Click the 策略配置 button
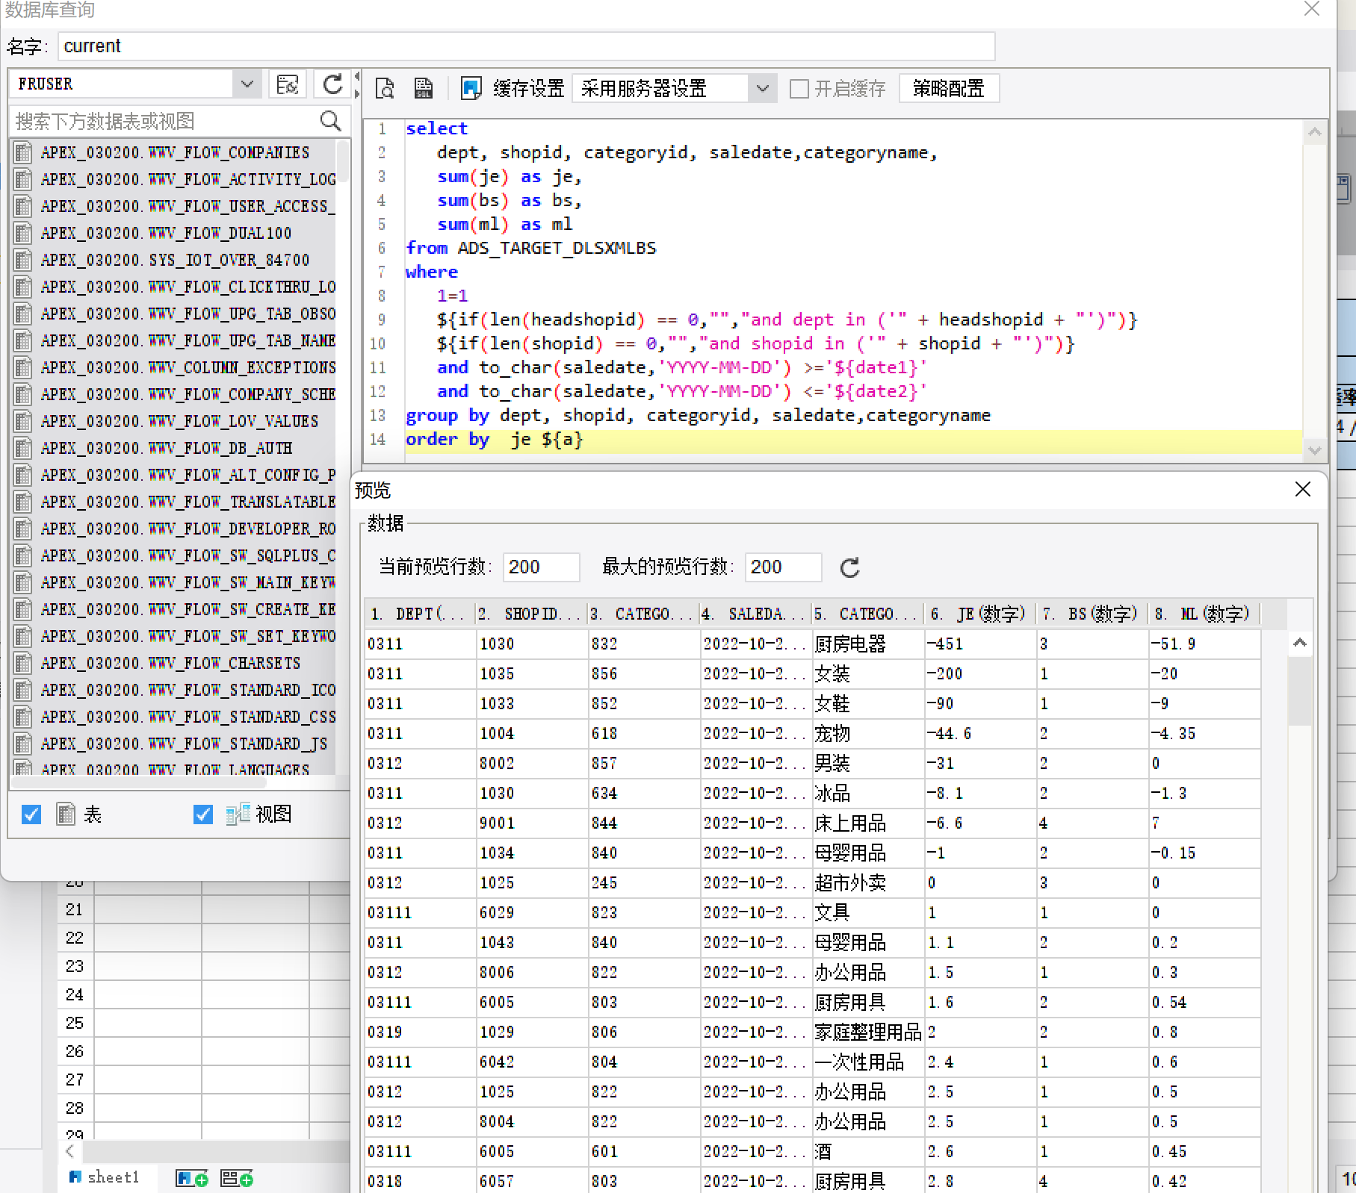1356x1193 pixels. (949, 89)
